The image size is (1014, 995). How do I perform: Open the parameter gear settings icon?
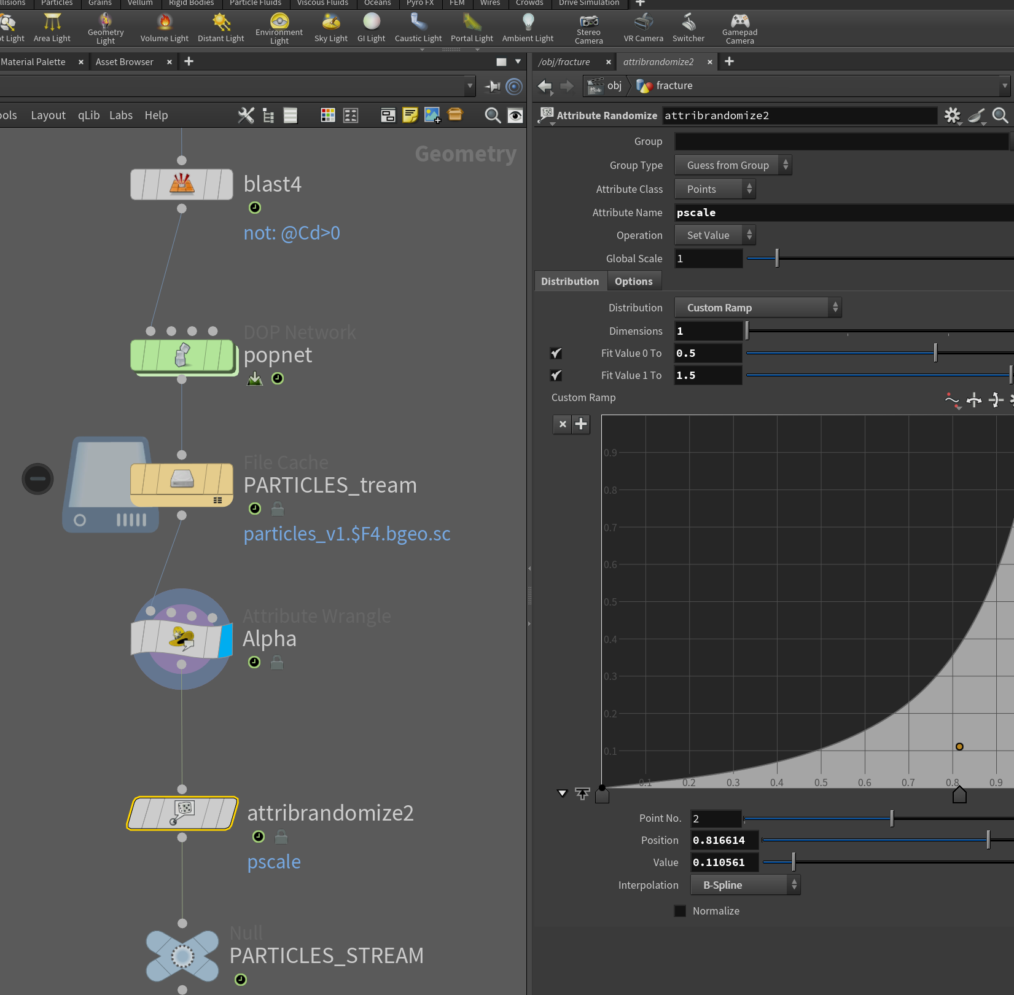click(x=952, y=115)
